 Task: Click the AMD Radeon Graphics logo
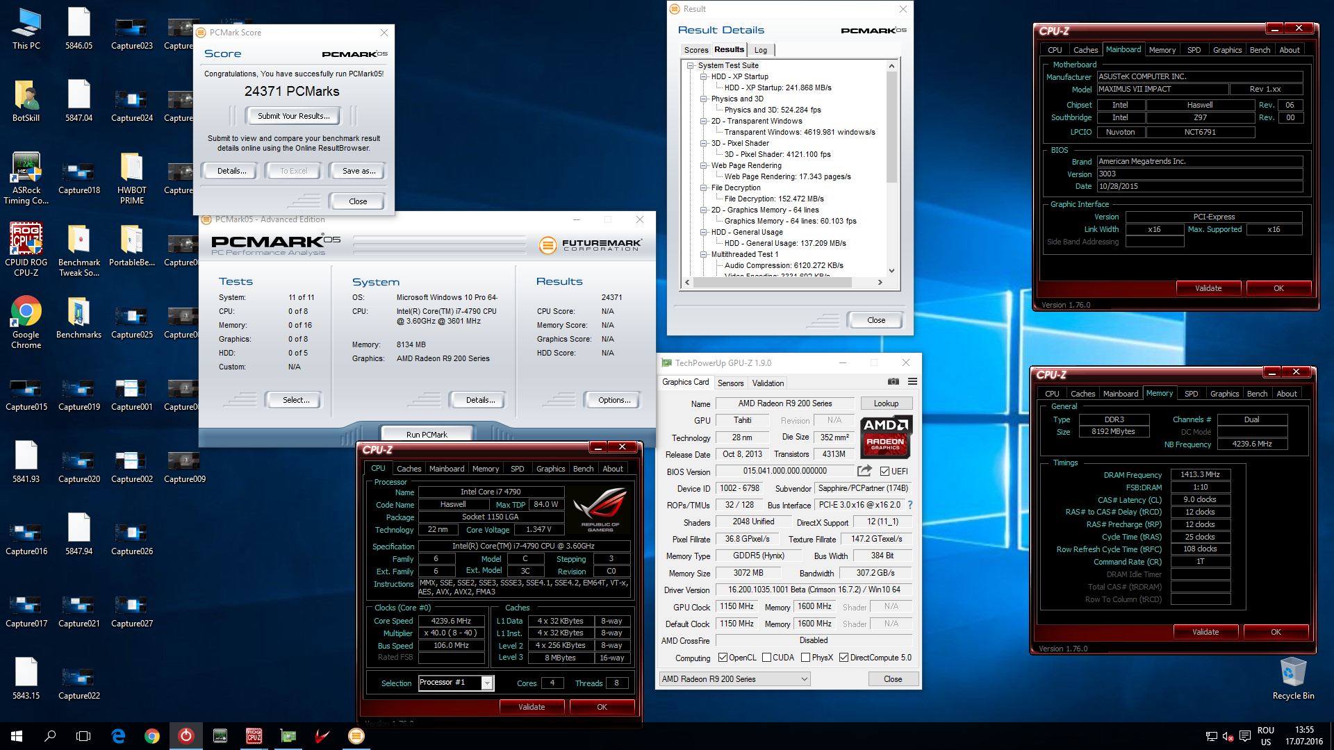click(886, 436)
